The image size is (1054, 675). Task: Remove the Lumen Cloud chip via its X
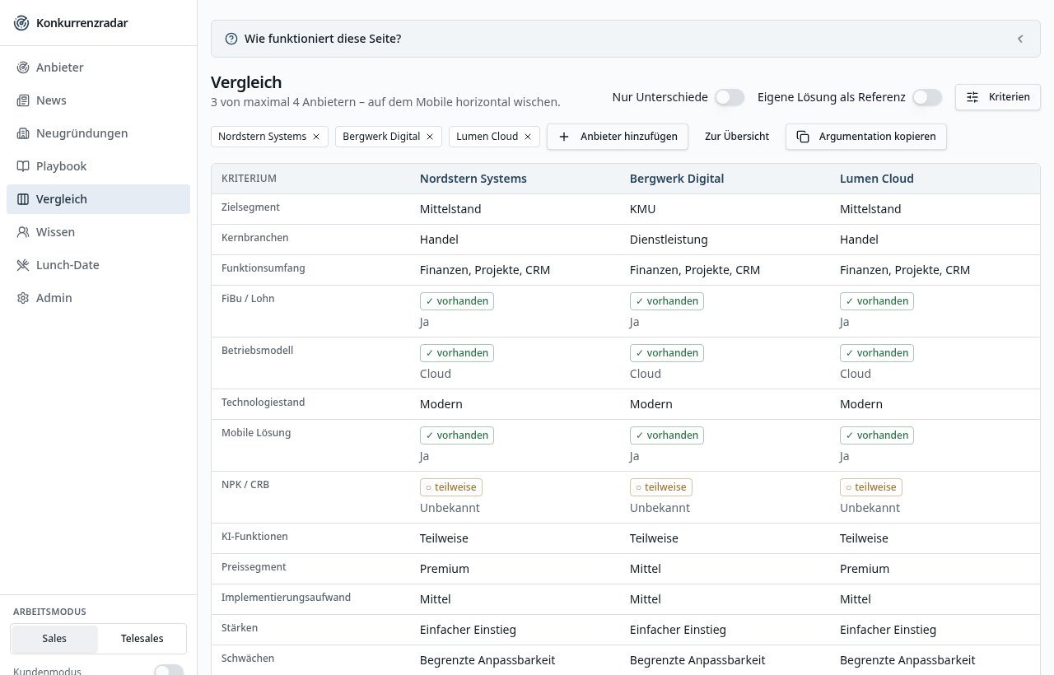coord(528,137)
